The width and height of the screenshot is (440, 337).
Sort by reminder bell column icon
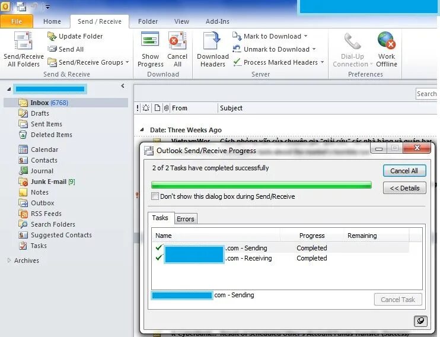click(x=146, y=108)
